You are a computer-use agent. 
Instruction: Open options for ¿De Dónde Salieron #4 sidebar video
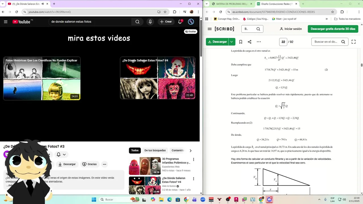[x=194, y=179]
